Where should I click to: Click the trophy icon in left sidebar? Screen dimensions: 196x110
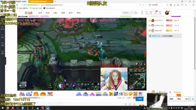point(2,44)
